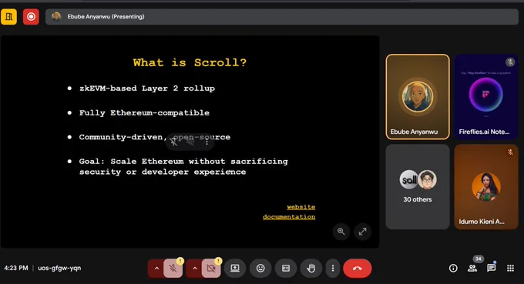The width and height of the screenshot is (524, 284).
Task: Click the red recording indicator button
Action: [x=31, y=17]
